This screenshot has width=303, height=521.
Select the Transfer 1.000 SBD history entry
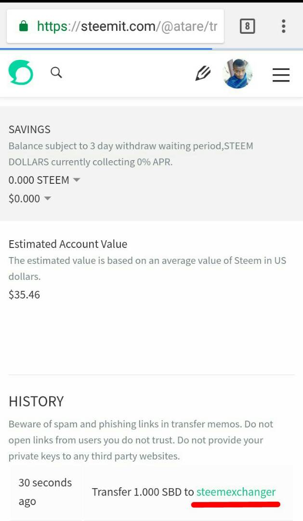pyautogui.click(x=143, y=492)
